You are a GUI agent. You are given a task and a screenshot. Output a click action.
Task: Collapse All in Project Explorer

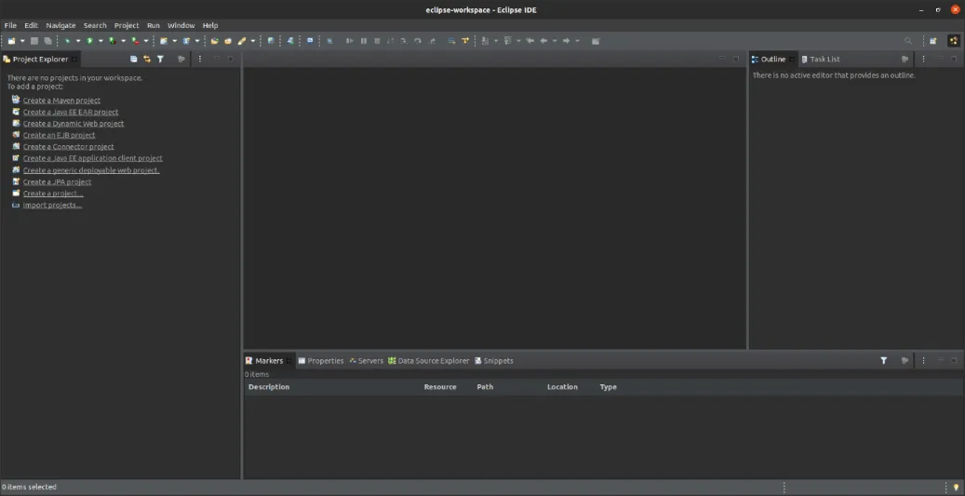pos(134,59)
